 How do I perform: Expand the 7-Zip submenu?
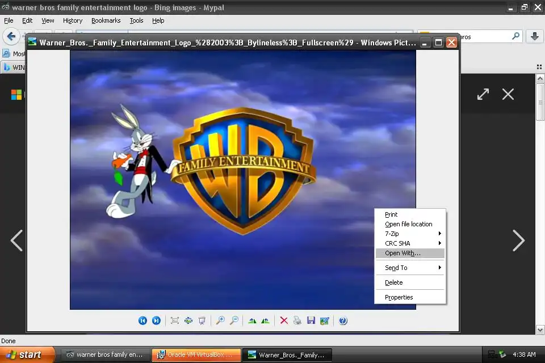pyautogui.click(x=410, y=234)
